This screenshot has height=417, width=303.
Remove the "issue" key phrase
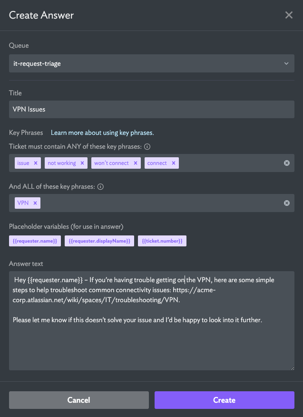pyautogui.click(x=35, y=163)
